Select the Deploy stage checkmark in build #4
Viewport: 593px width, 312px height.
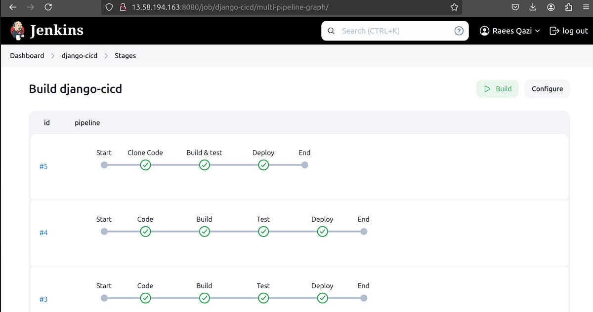click(322, 232)
